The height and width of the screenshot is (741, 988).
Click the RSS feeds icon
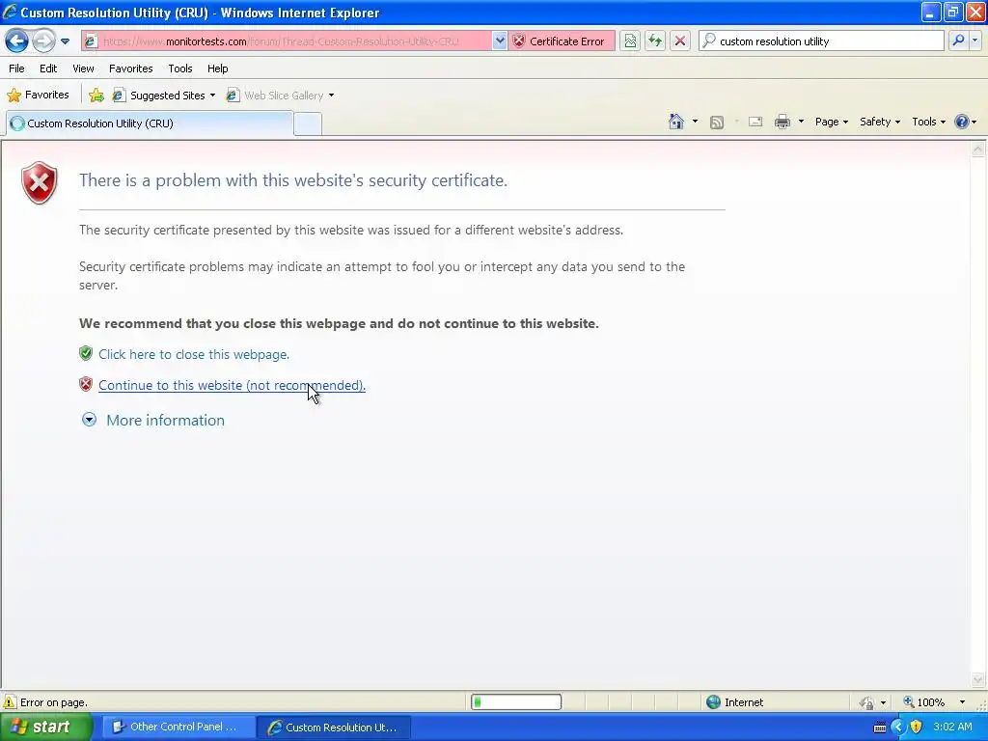(717, 123)
